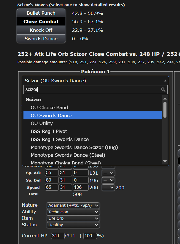
Task: Choose the BSS Reg J Swords Dance set
Action: (93, 139)
